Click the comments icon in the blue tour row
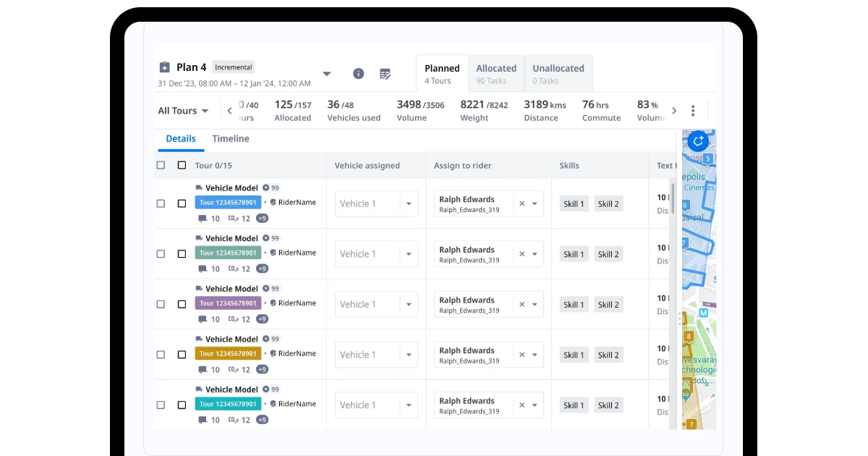Image resolution: width=868 pixels, height=456 pixels. coord(202,219)
